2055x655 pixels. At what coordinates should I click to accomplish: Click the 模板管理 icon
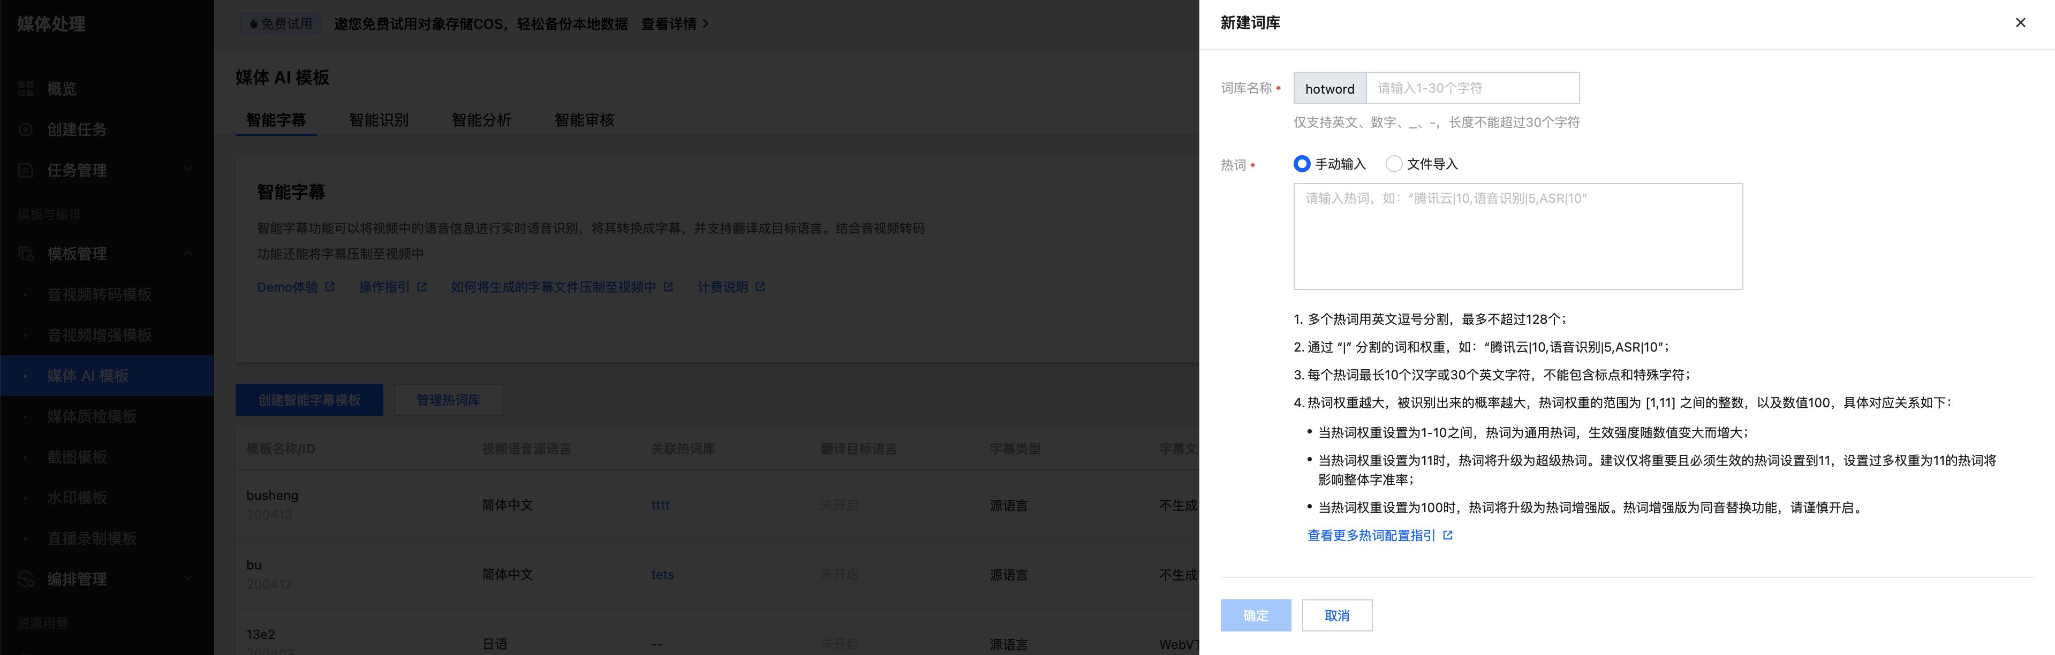click(x=26, y=254)
